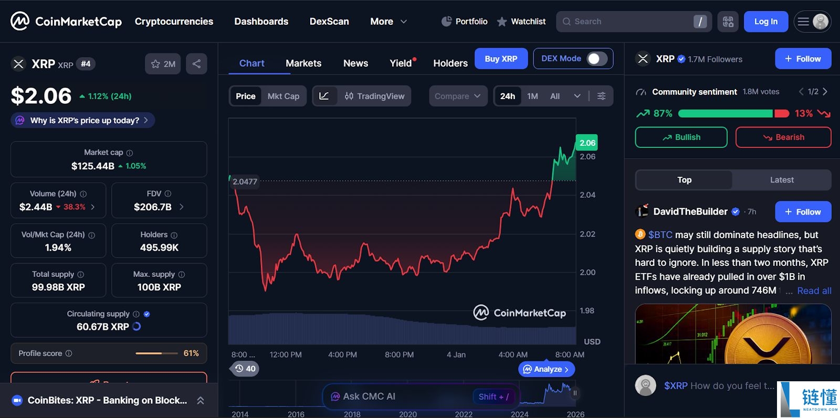Expand "Why is XRP's price up today?"

click(x=83, y=120)
